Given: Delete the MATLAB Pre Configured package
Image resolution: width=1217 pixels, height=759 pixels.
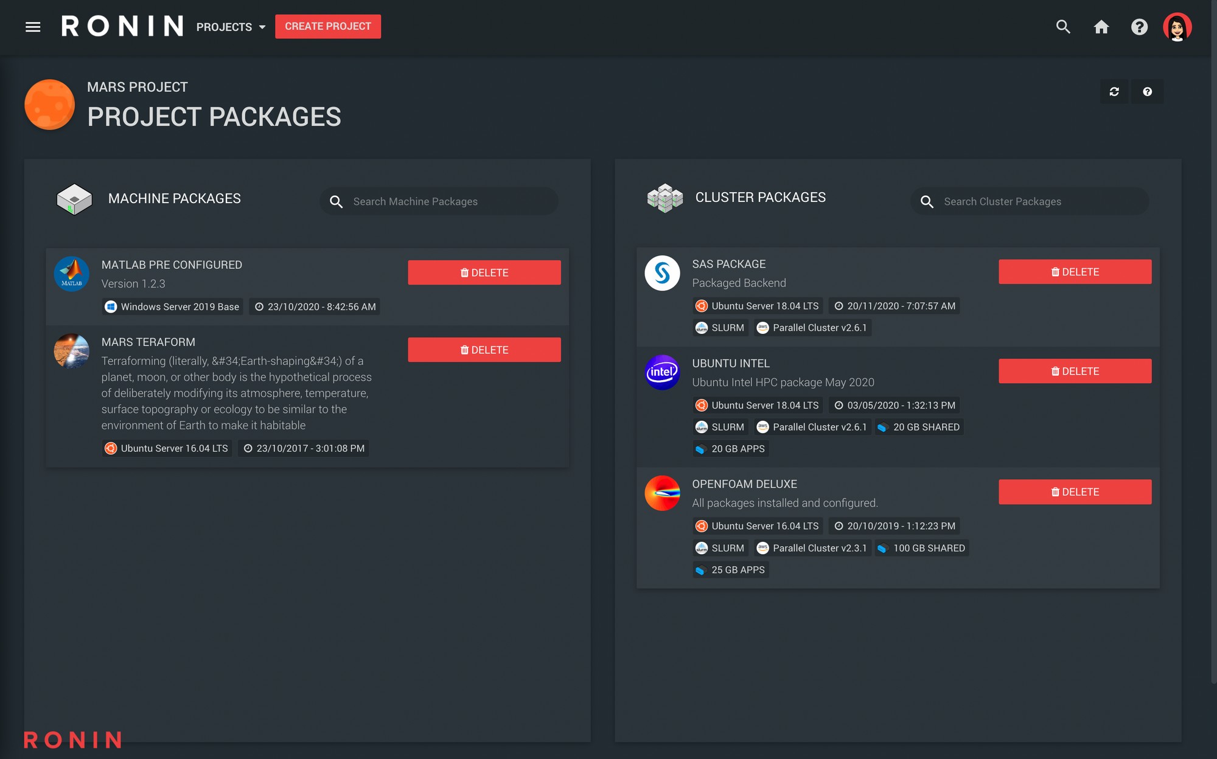Looking at the screenshot, I should (484, 272).
